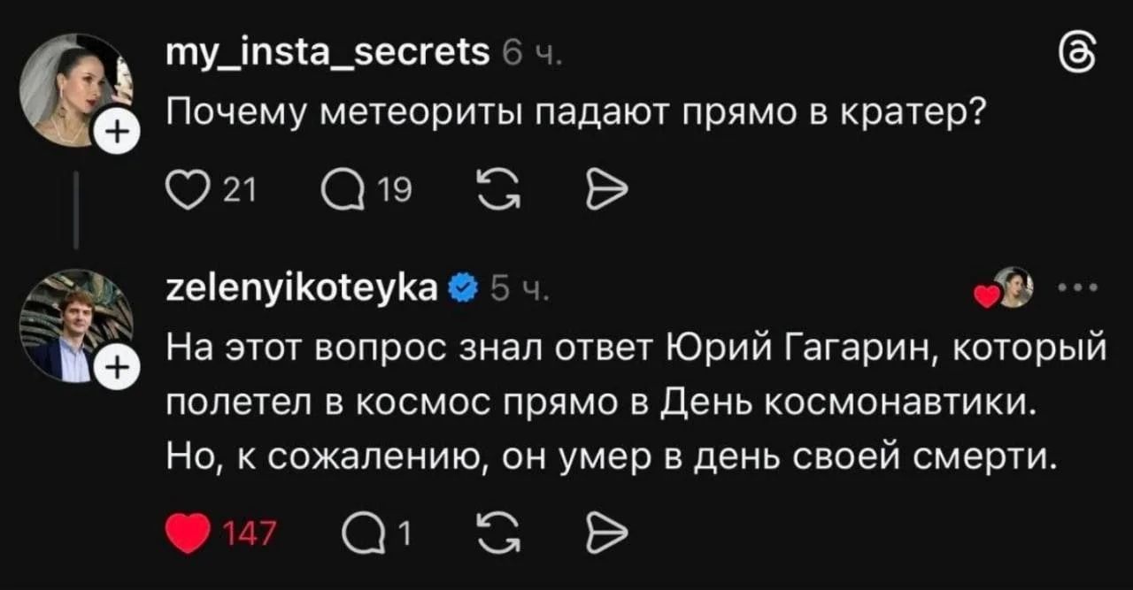Like my_insta_secrets' comment about meteorites
Viewport: 1133px width, 590px height.
(x=186, y=187)
